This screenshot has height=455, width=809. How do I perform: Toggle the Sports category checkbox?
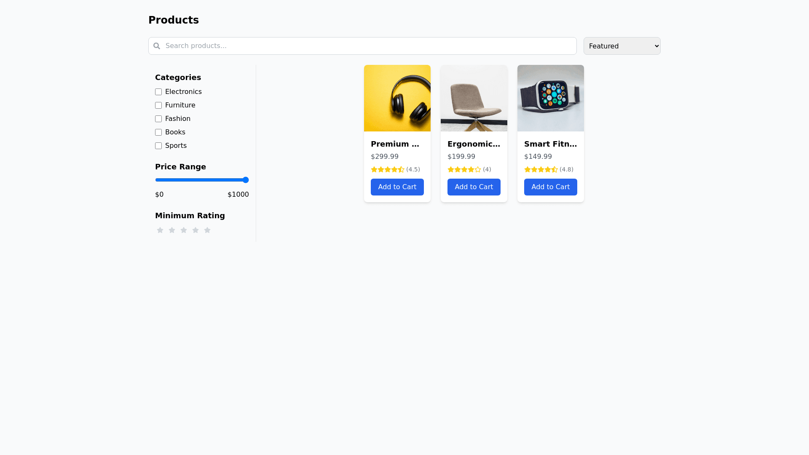pyautogui.click(x=158, y=146)
